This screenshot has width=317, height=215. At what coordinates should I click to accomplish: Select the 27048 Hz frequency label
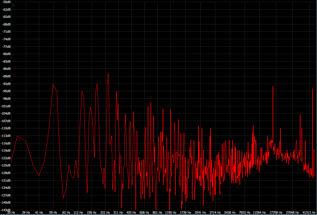(292, 212)
